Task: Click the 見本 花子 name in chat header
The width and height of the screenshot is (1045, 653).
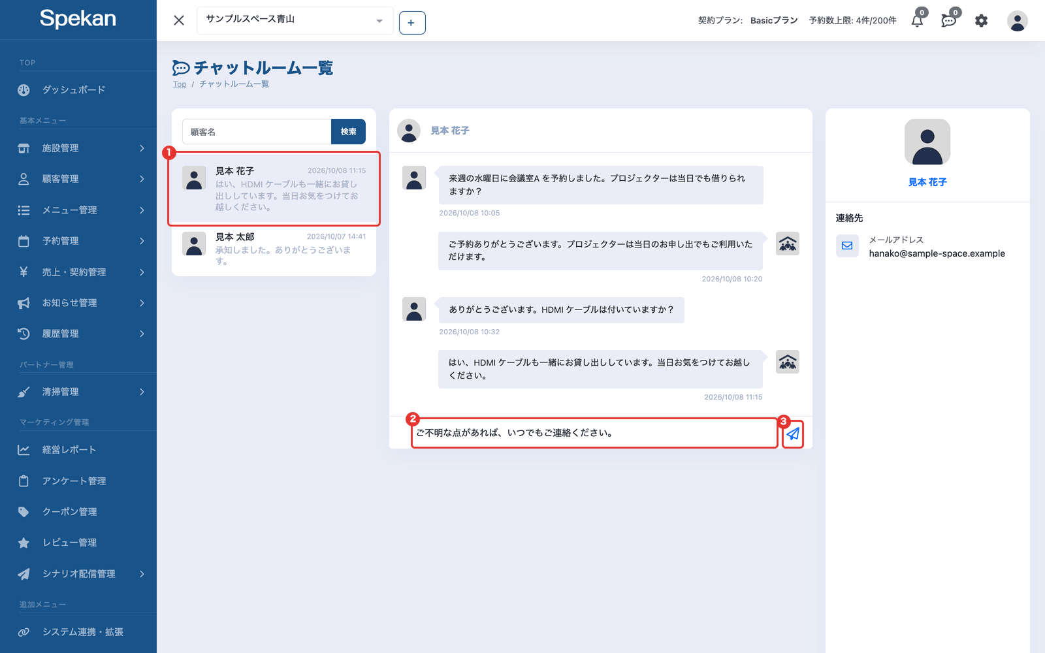Action: (x=450, y=131)
